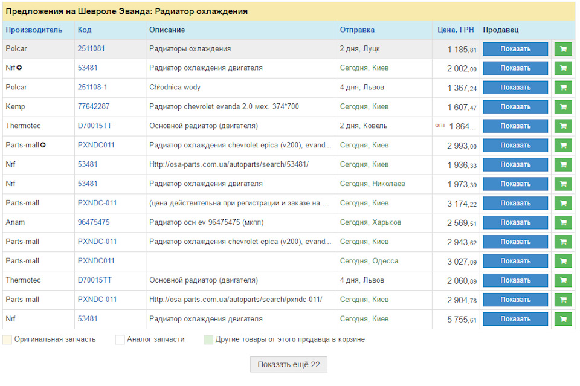
Task: Sort table by Производитель column
Action: point(34,30)
